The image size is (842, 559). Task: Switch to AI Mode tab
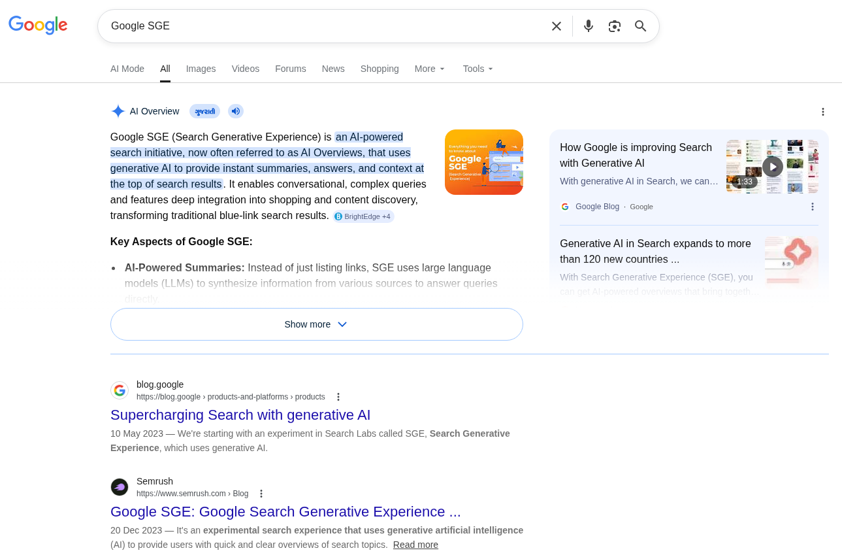coord(127,69)
